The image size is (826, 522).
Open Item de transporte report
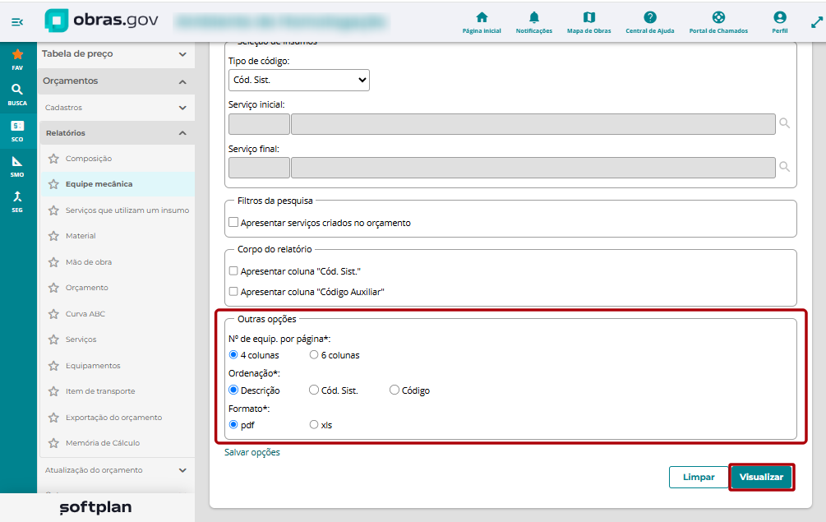pos(100,391)
